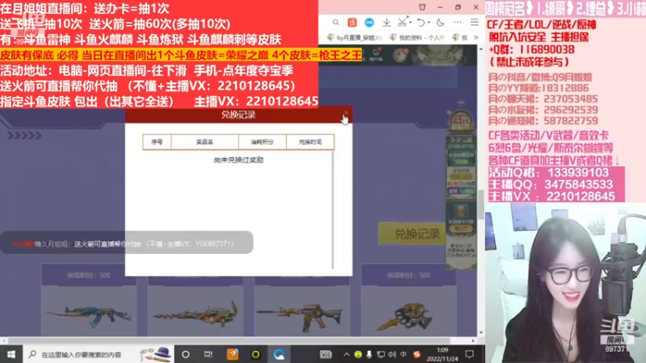Close the 兑换记录 popup dialog
Screen dimensions: 646x363
pyautogui.click(x=346, y=112)
